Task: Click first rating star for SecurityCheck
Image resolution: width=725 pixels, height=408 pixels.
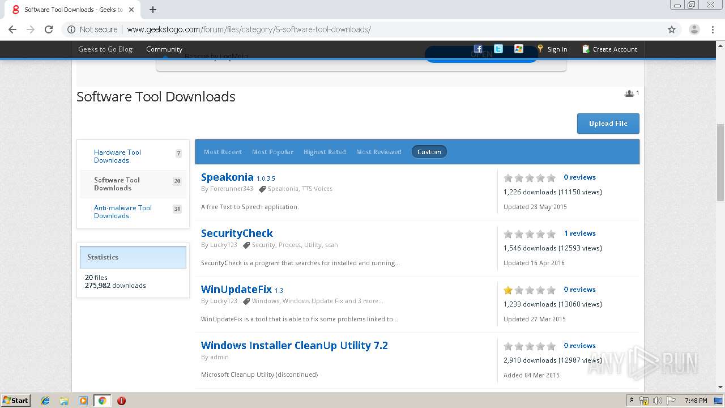Action: tap(508, 234)
